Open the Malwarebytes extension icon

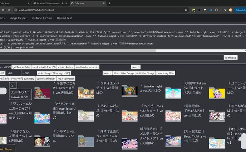pos(205,10)
